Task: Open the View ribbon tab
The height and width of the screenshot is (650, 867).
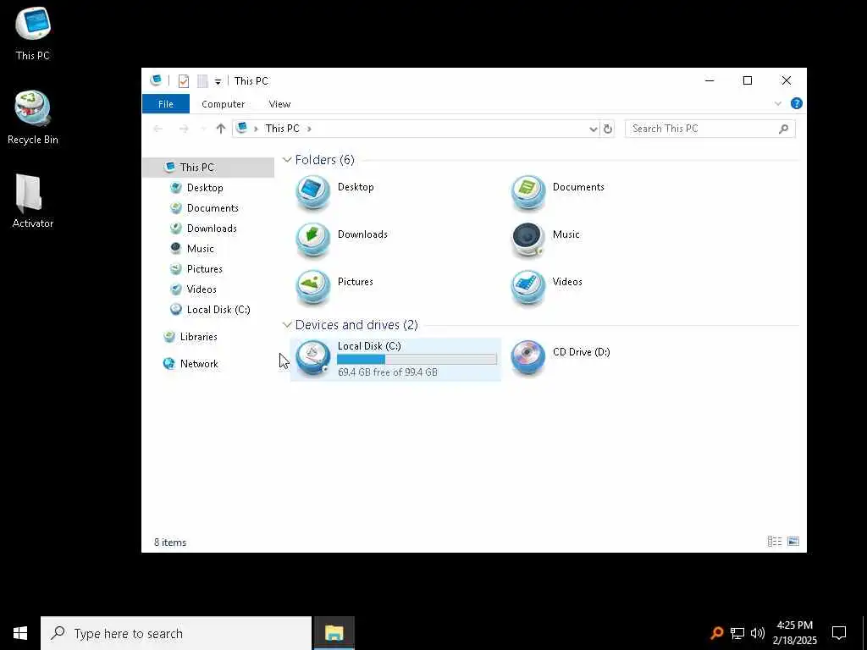Action: pos(279,104)
